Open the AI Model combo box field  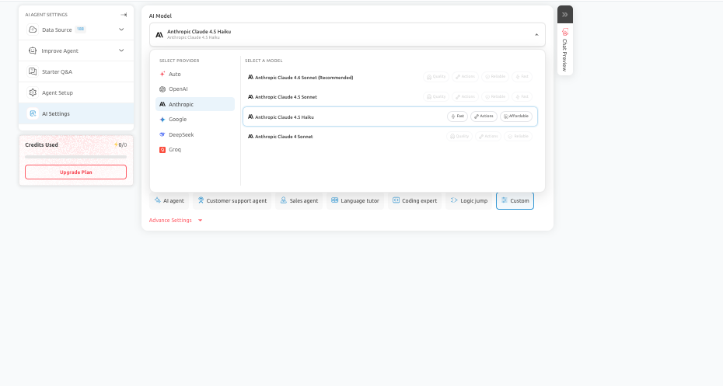348,34
